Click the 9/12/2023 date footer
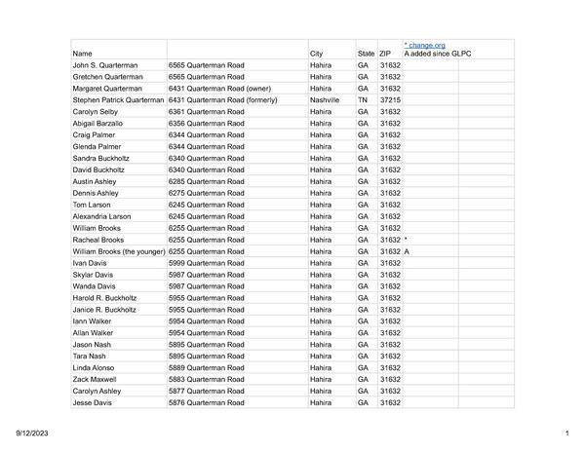Screen dimensions: 585x452 [x=30, y=432]
